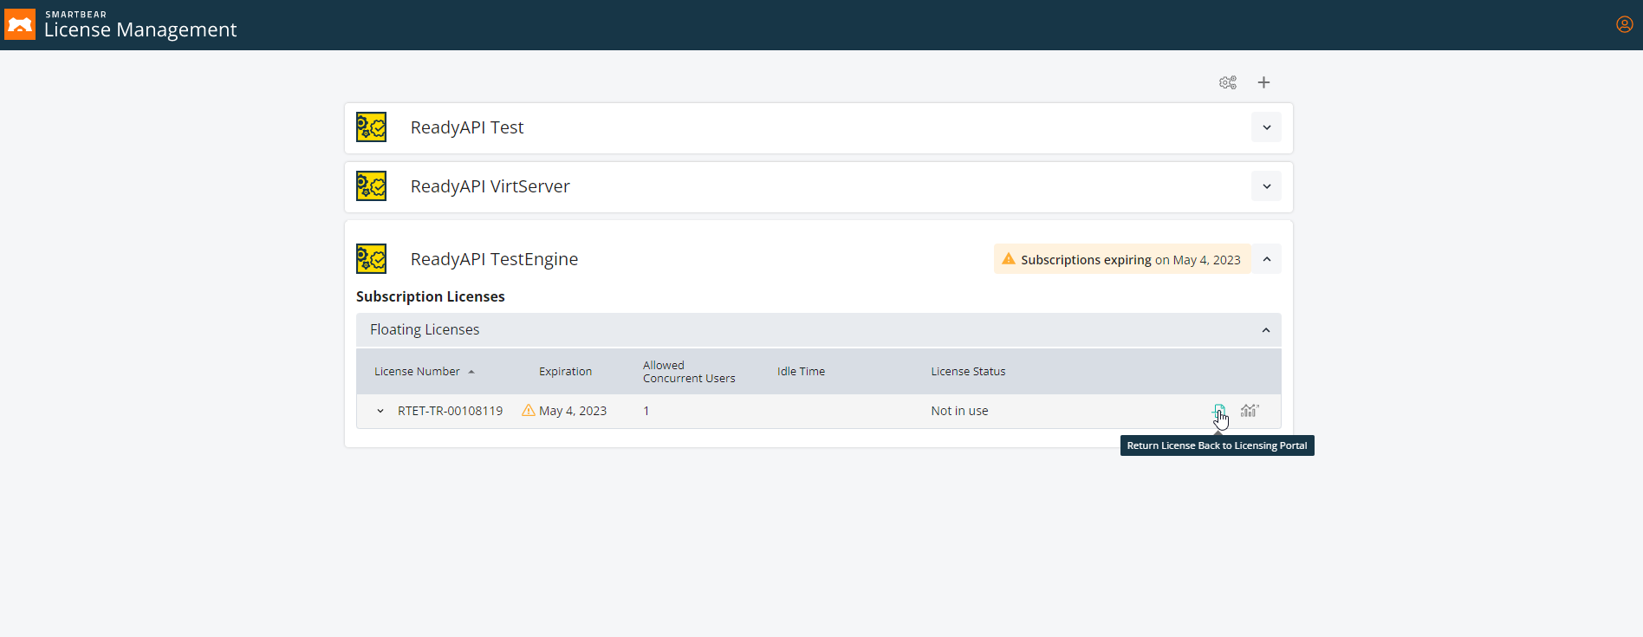Click allowed concurrent users value 1
The width and height of the screenshot is (1643, 637).
point(646,411)
